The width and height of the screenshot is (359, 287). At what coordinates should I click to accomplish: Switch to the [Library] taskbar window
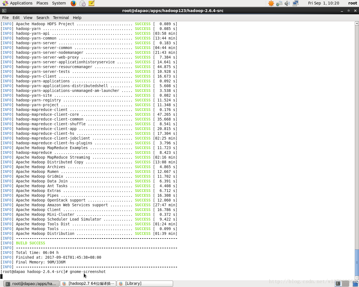click(x=145, y=284)
